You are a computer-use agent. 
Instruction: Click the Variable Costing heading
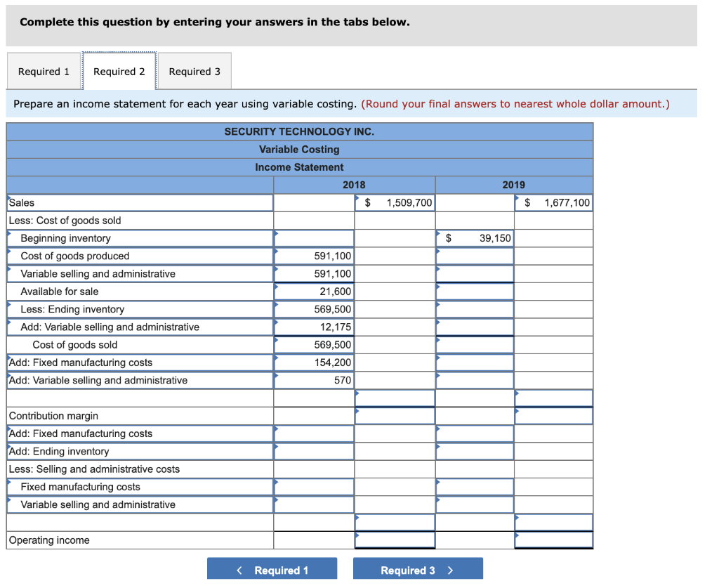[x=299, y=150]
